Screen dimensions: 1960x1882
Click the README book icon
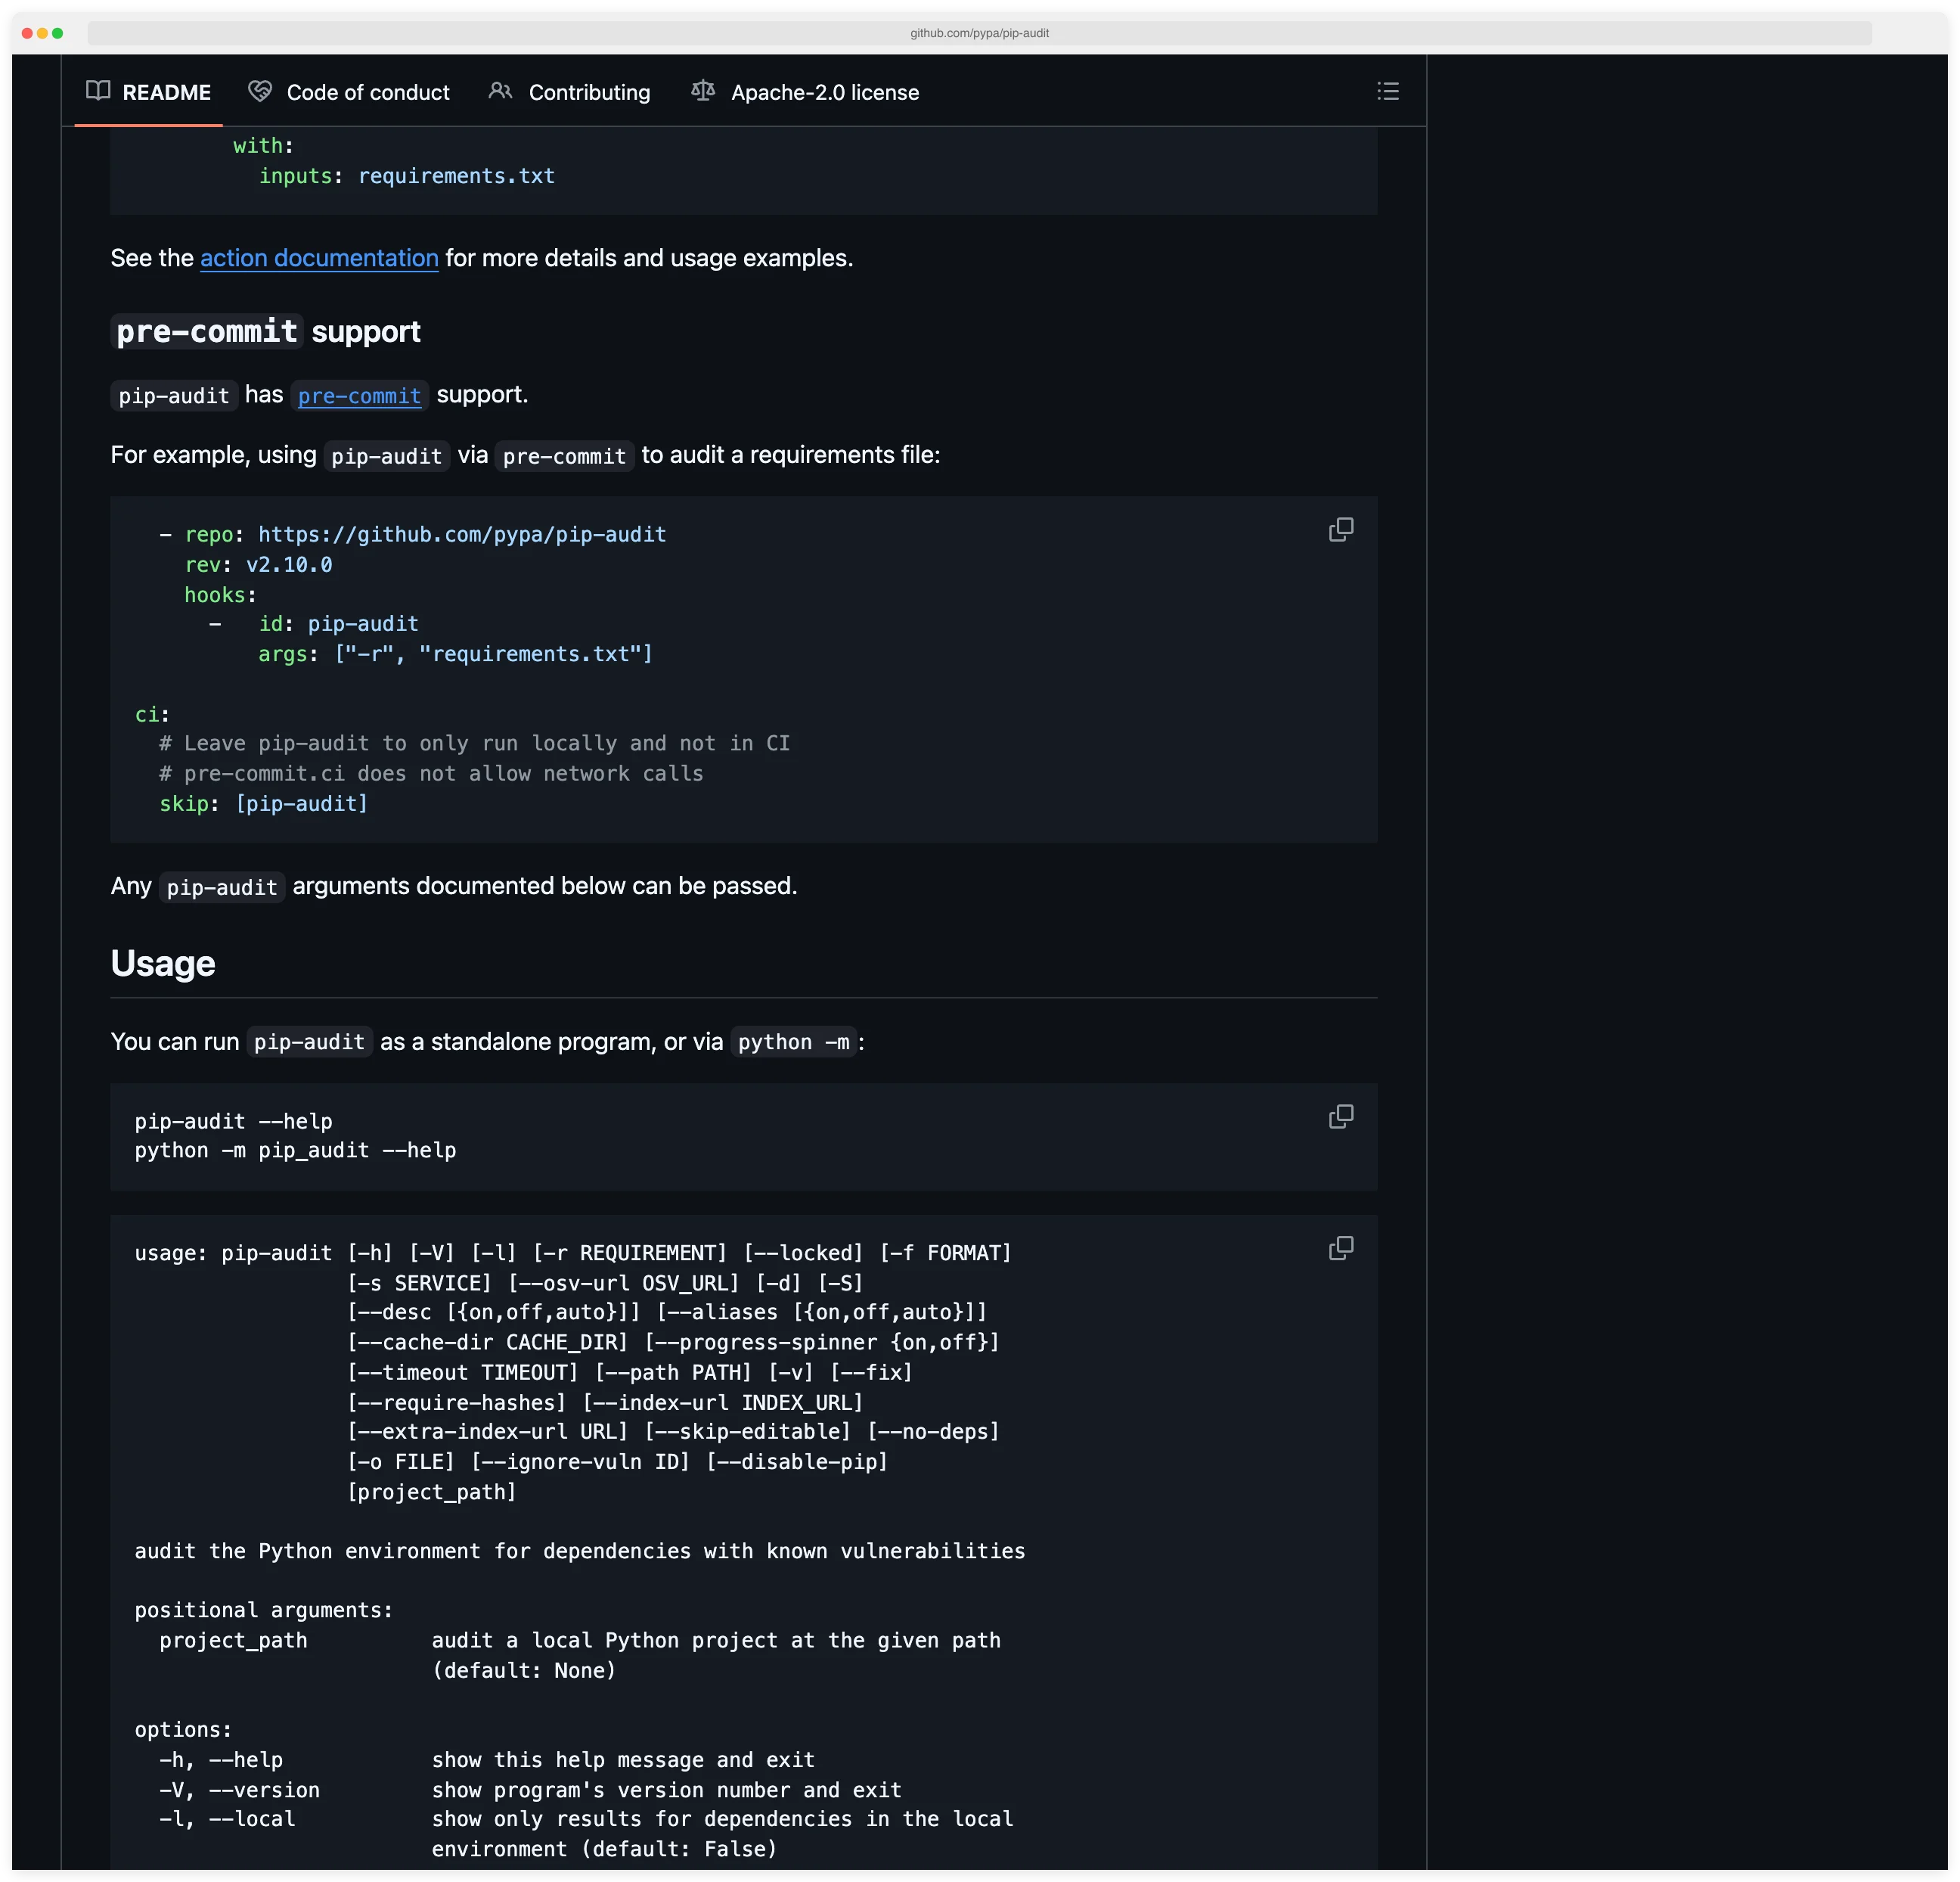tap(98, 91)
